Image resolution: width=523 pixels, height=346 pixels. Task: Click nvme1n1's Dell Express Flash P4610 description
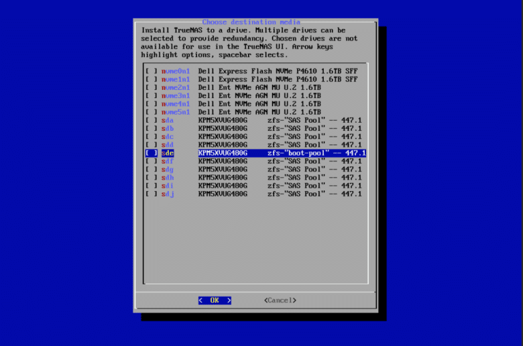tap(278, 79)
